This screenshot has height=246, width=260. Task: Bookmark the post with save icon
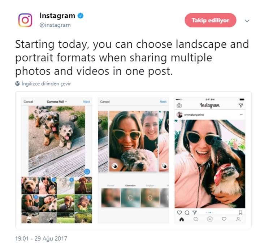(240, 212)
